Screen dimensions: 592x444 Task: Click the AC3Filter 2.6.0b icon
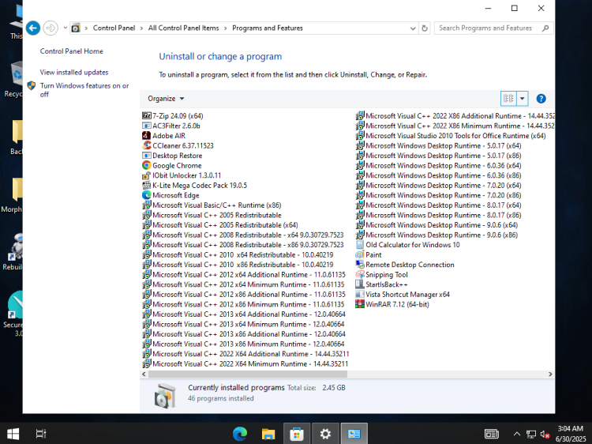pyautogui.click(x=147, y=126)
